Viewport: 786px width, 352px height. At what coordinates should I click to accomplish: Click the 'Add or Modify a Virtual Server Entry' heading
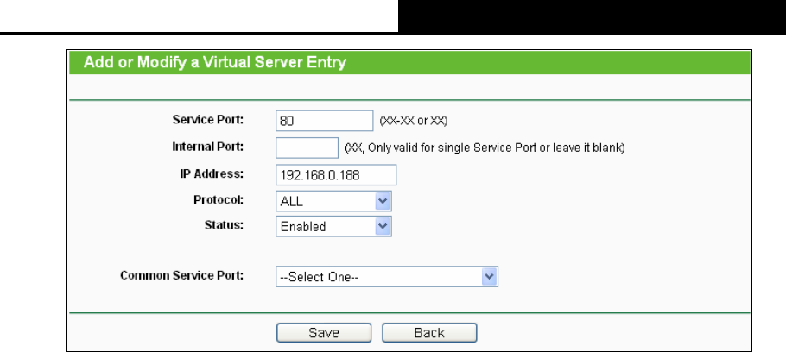click(x=215, y=63)
